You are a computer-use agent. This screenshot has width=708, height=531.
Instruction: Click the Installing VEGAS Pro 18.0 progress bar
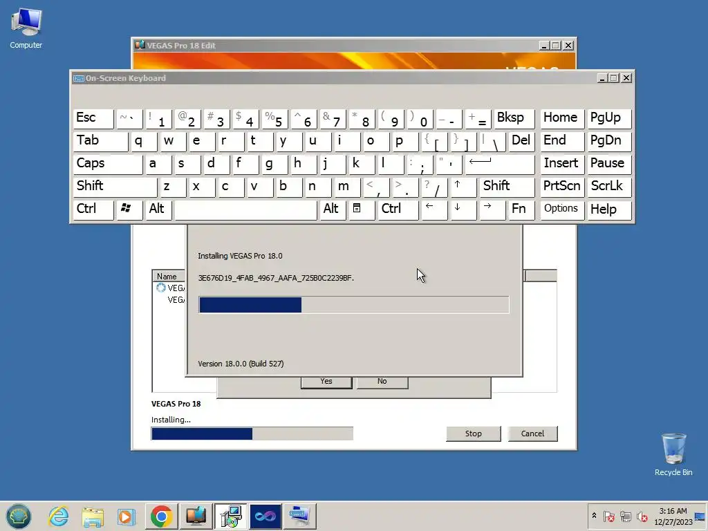click(354, 305)
